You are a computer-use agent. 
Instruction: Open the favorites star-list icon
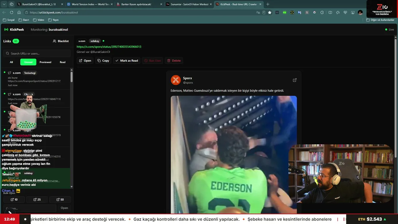(338, 12)
